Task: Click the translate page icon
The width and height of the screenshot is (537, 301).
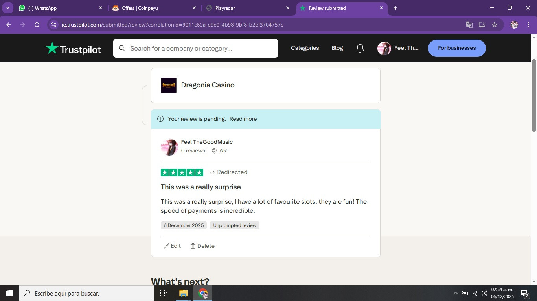Action: point(469,25)
